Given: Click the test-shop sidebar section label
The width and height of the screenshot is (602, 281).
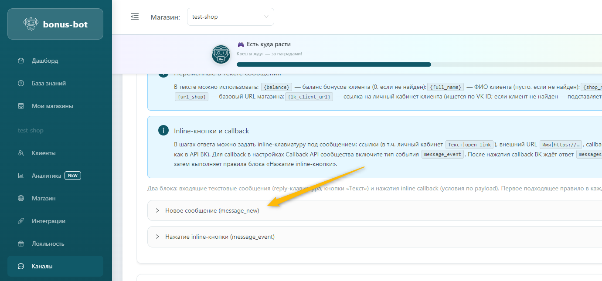Looking at the screenshot, I should (31, 130).
